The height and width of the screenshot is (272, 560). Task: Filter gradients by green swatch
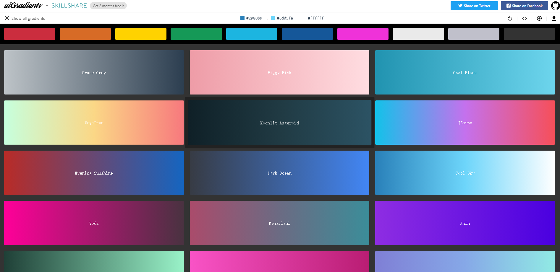[196, 34]
